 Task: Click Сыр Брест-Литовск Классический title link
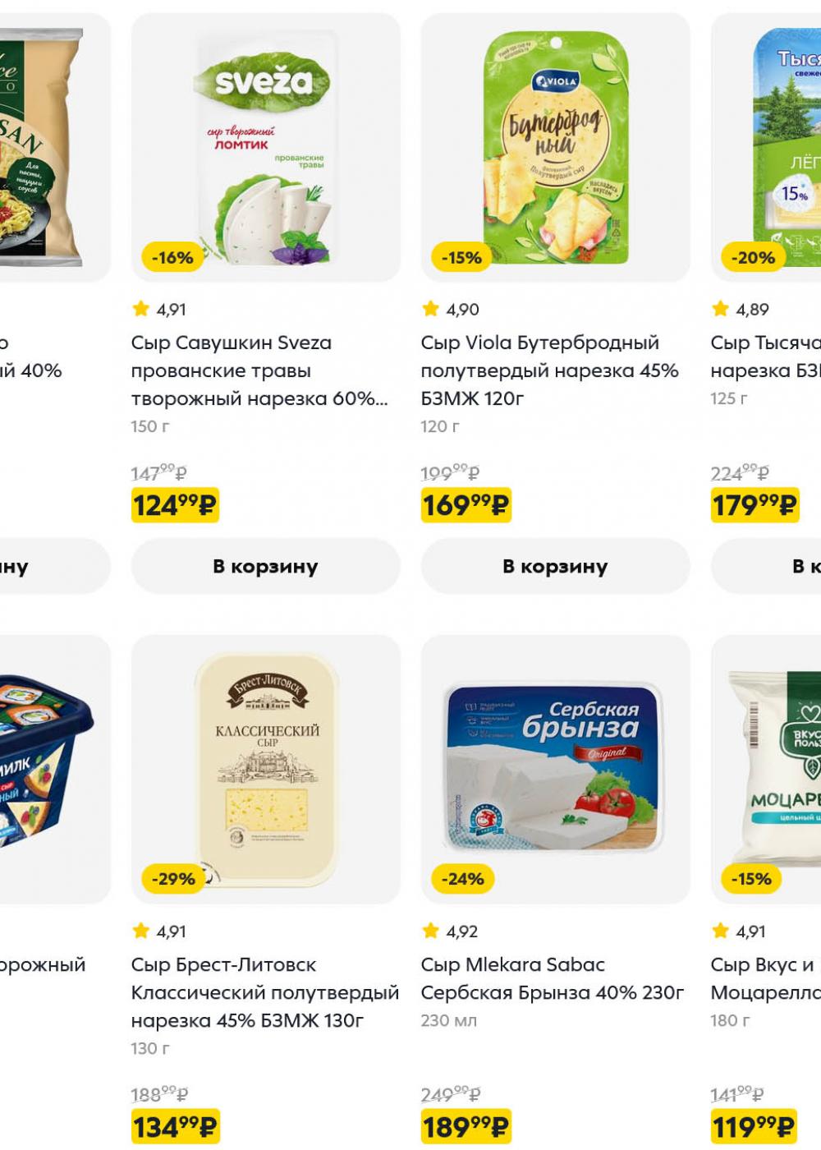tap(264, 992)
